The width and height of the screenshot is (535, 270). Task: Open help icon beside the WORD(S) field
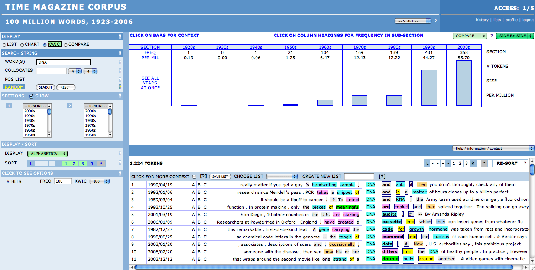point(120,62)
